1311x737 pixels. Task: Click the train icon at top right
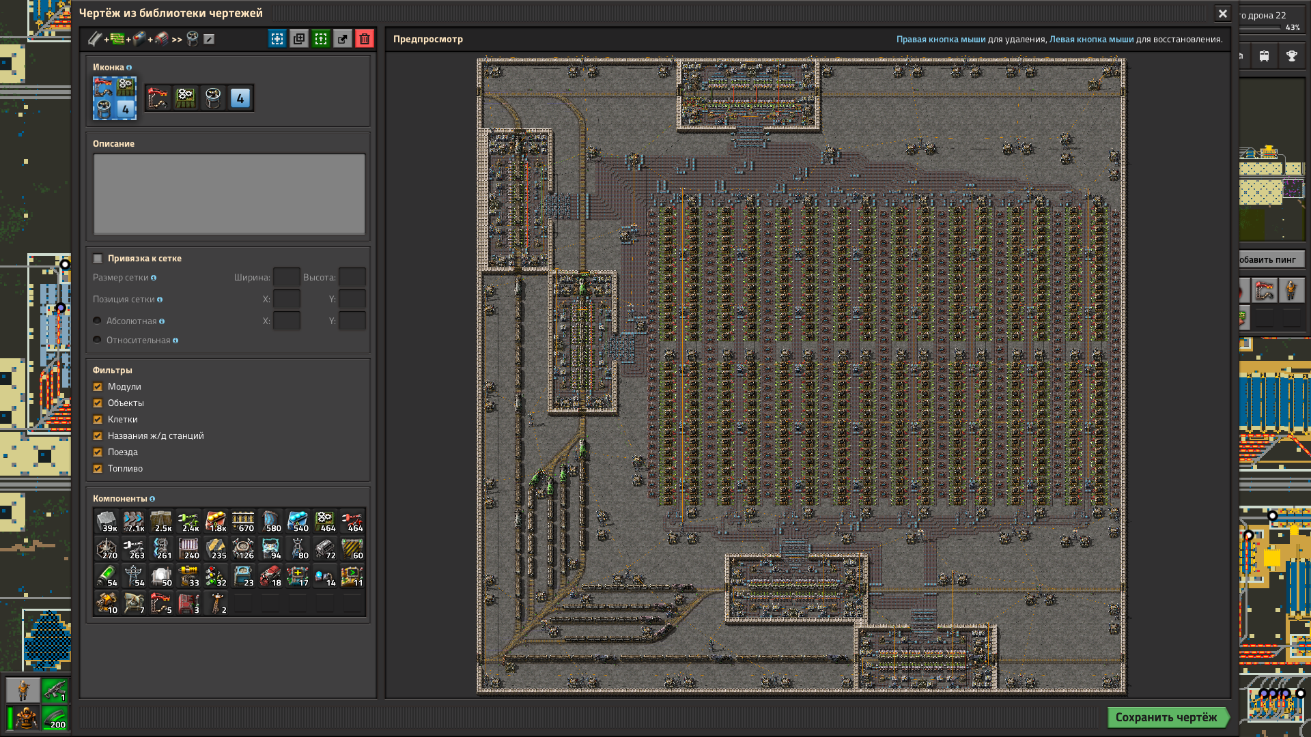tap(1265, 56)
